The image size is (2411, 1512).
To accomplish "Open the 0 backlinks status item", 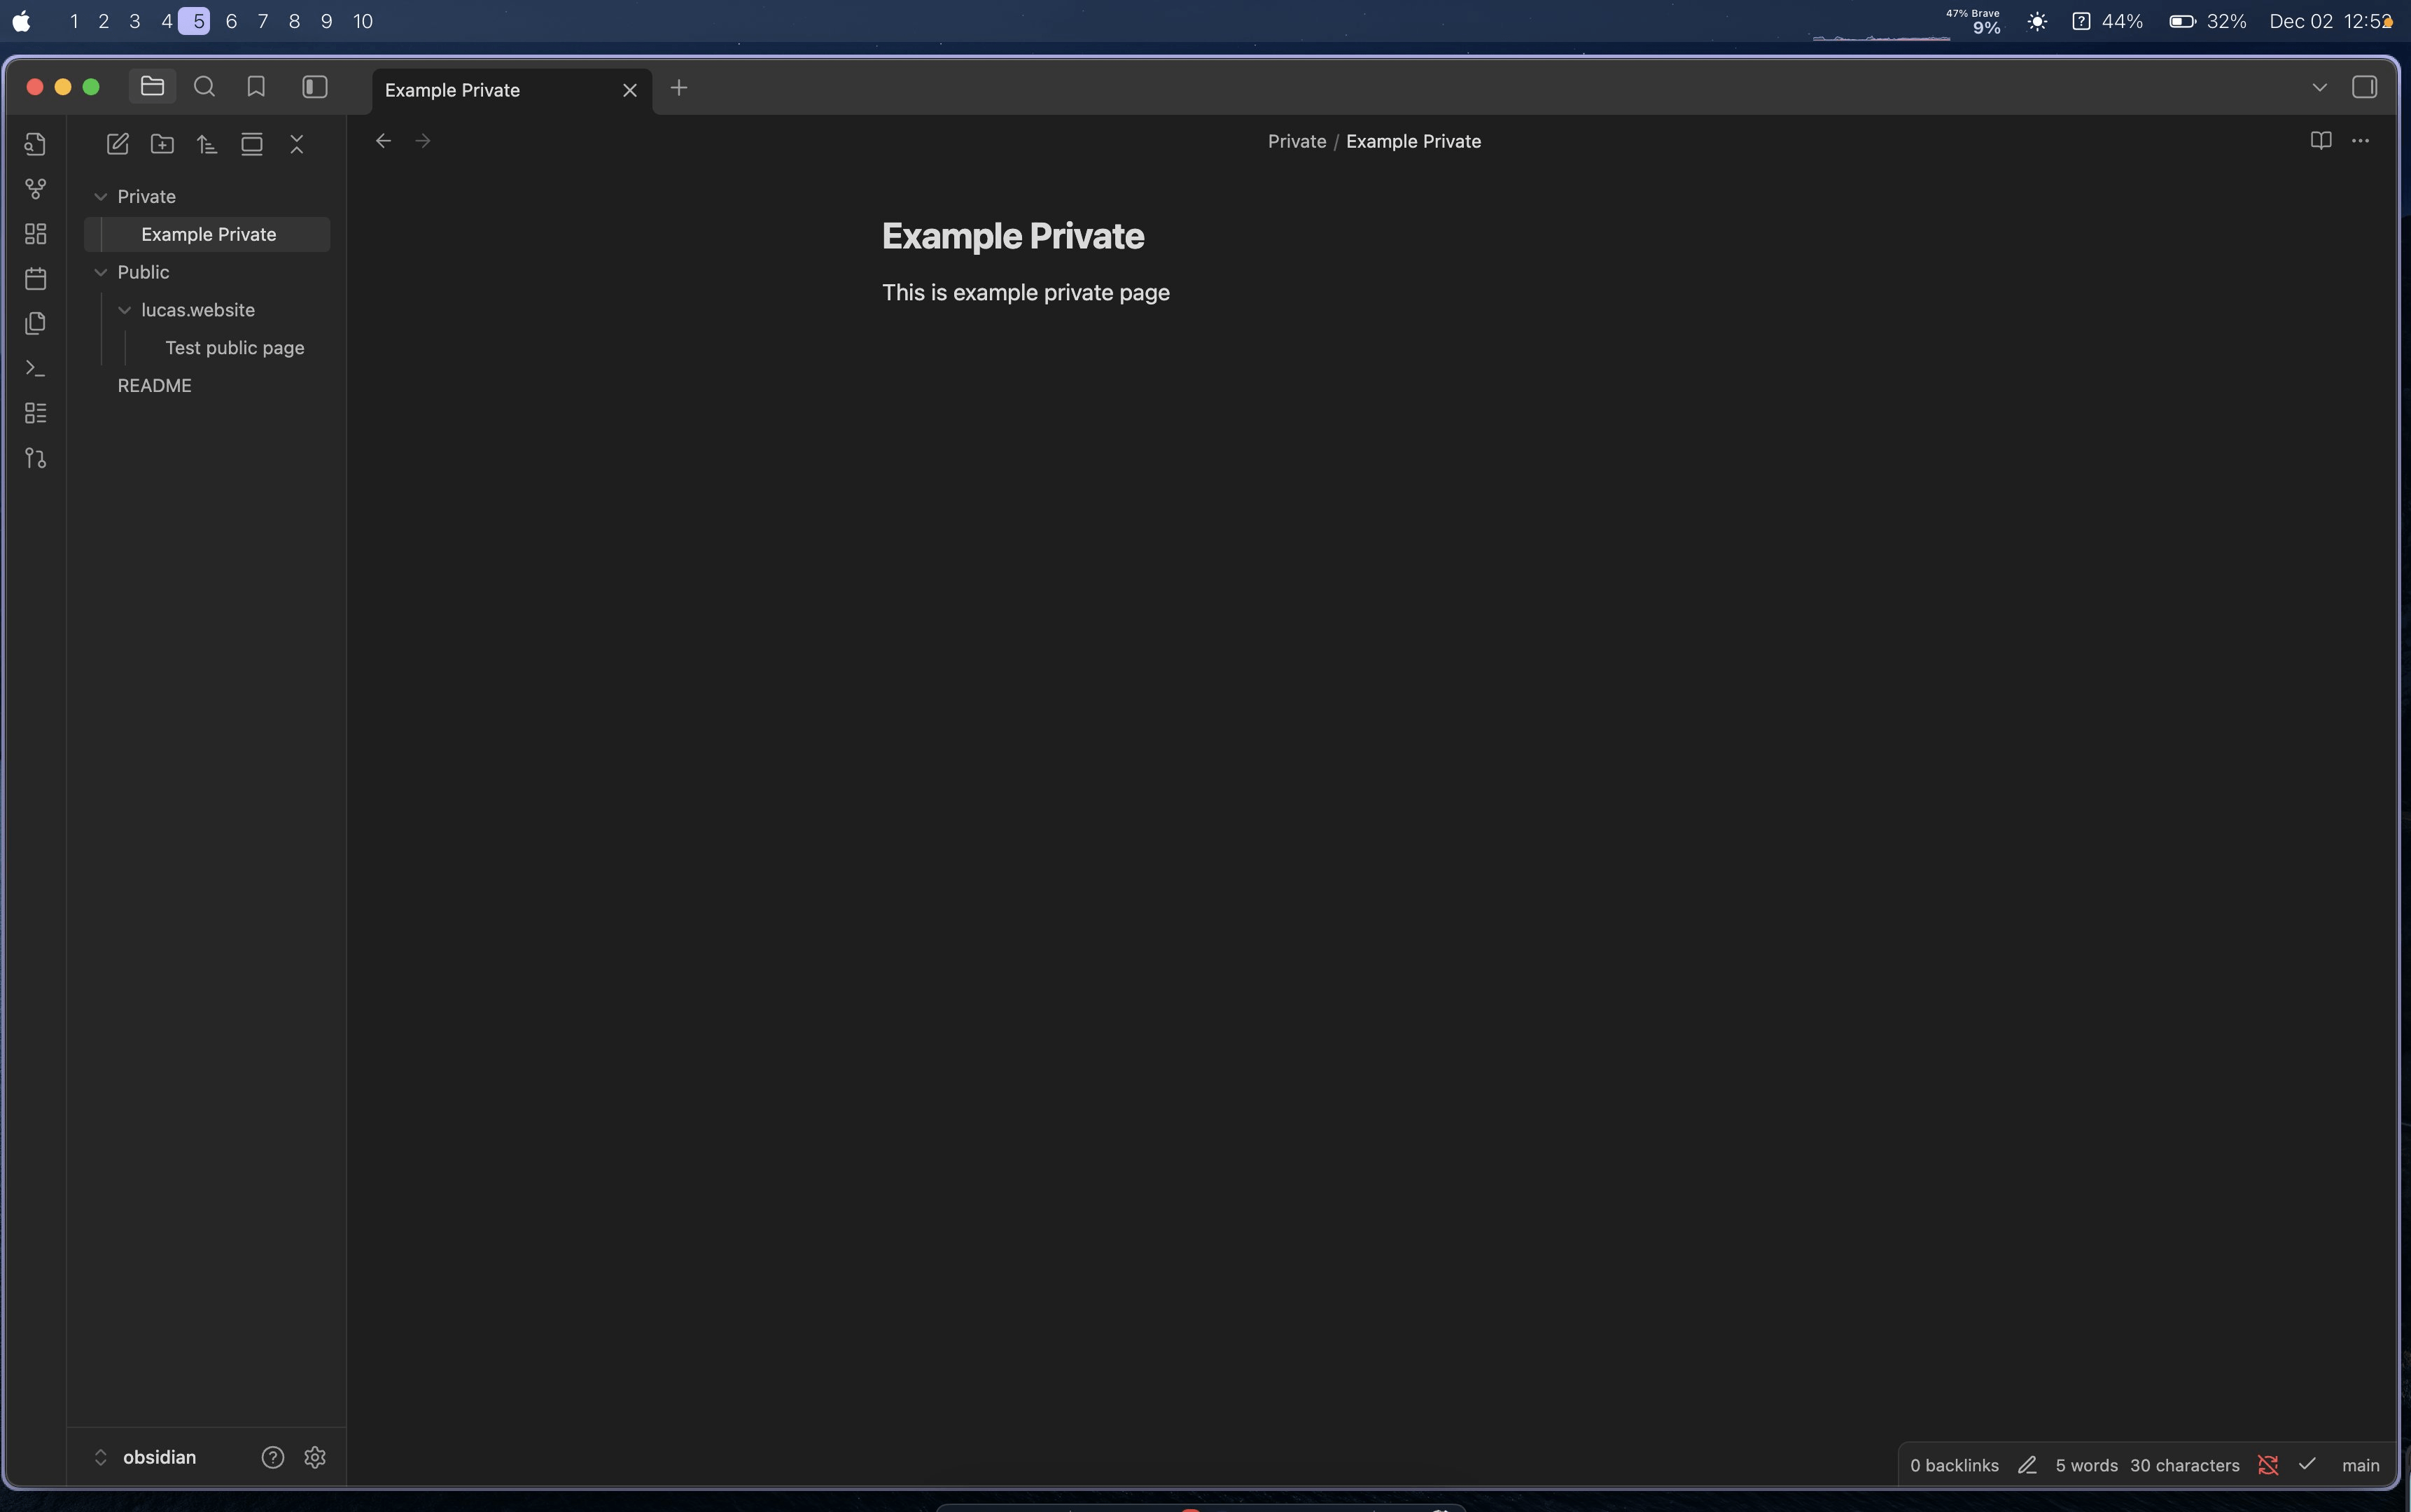I will [x=1953, y=1465].
